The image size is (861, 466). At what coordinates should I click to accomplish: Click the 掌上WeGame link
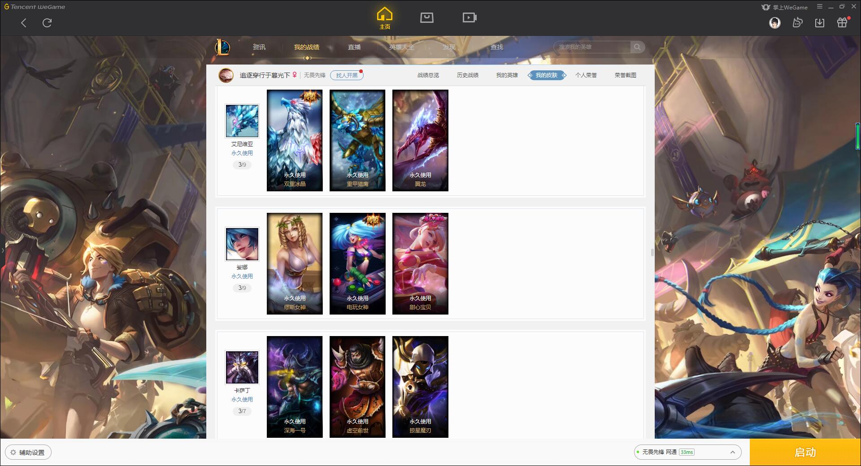click(785, 7)
